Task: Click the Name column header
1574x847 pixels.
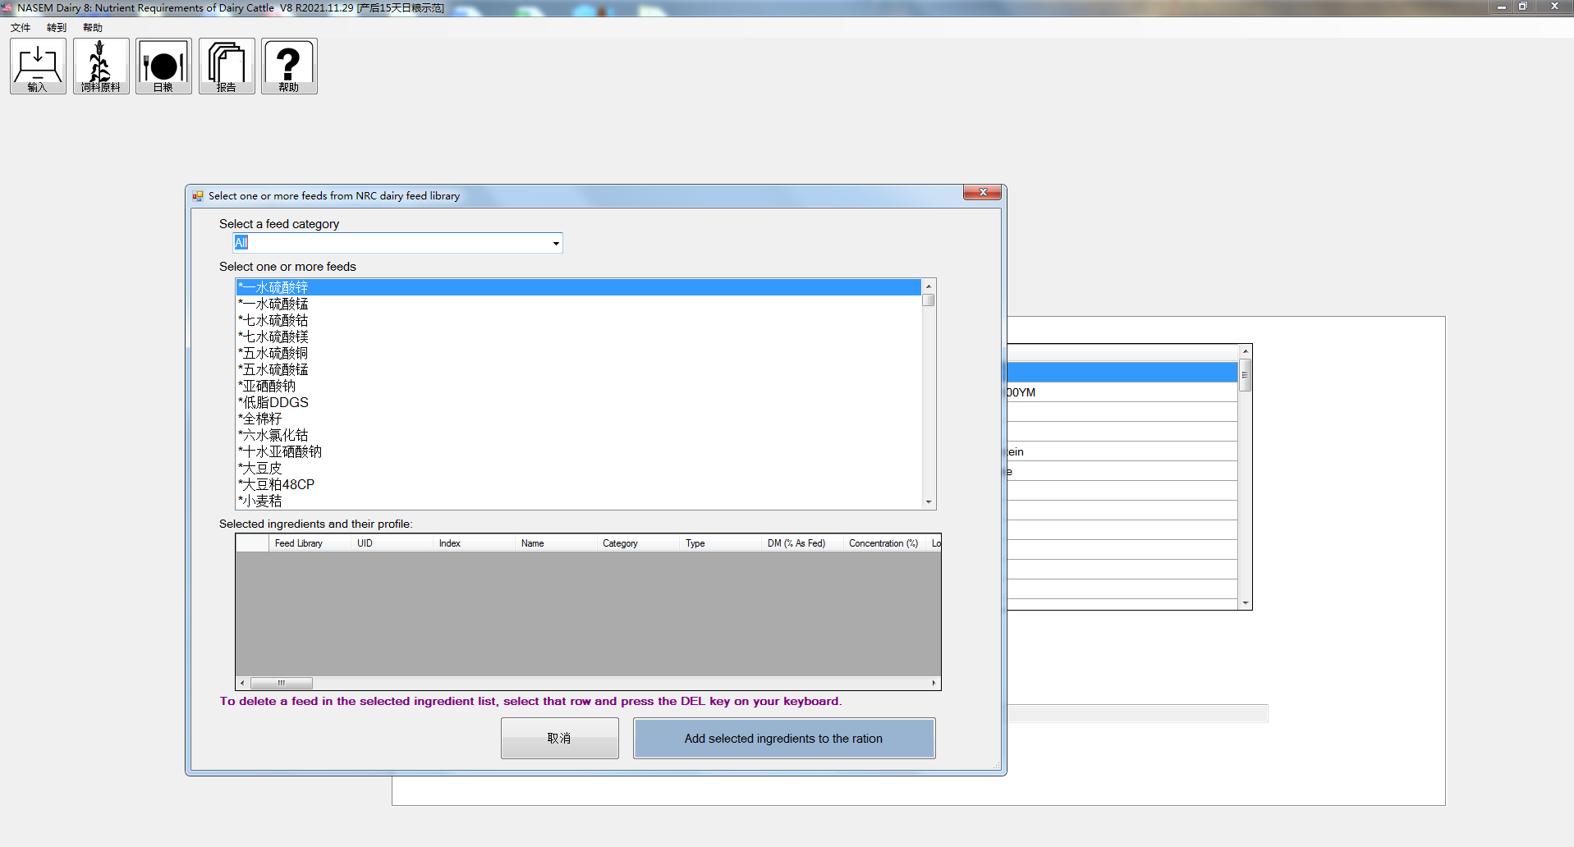Action: tap(556, 543)
